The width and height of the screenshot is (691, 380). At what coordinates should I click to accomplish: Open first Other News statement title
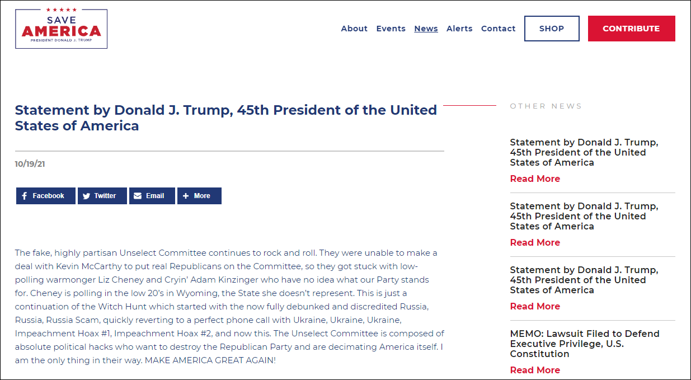pyautogui.click(x=584, y=152)
